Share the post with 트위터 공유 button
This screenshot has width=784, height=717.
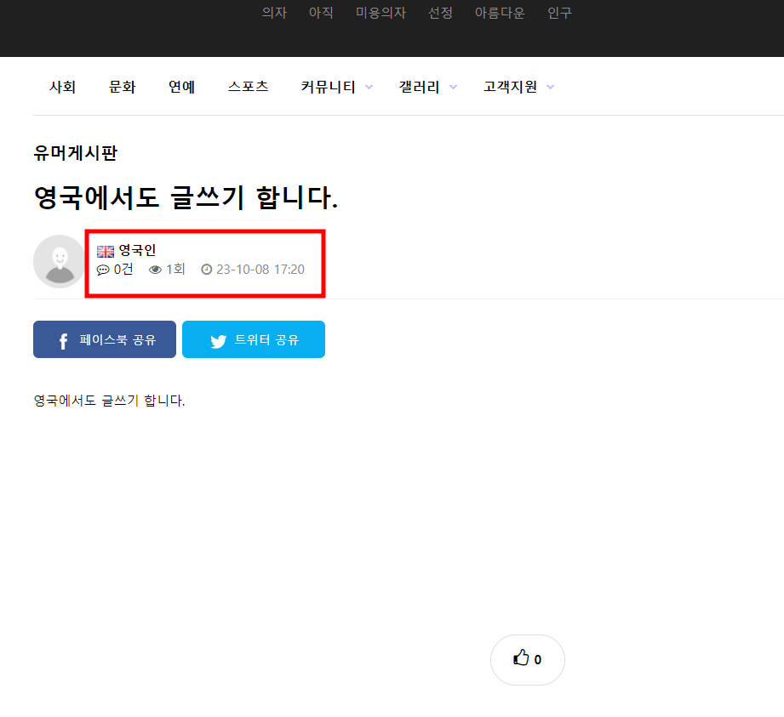[254, 339]
